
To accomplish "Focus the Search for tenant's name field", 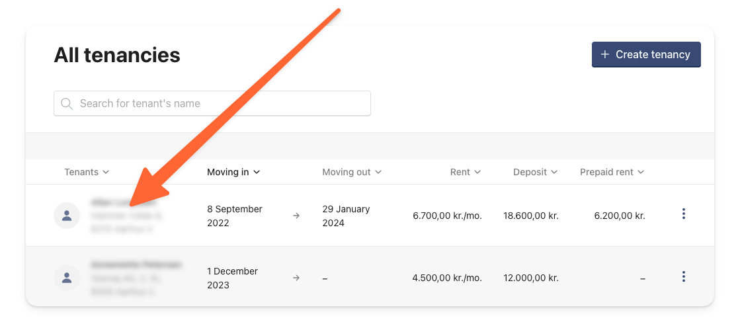I will coord(212,103).
